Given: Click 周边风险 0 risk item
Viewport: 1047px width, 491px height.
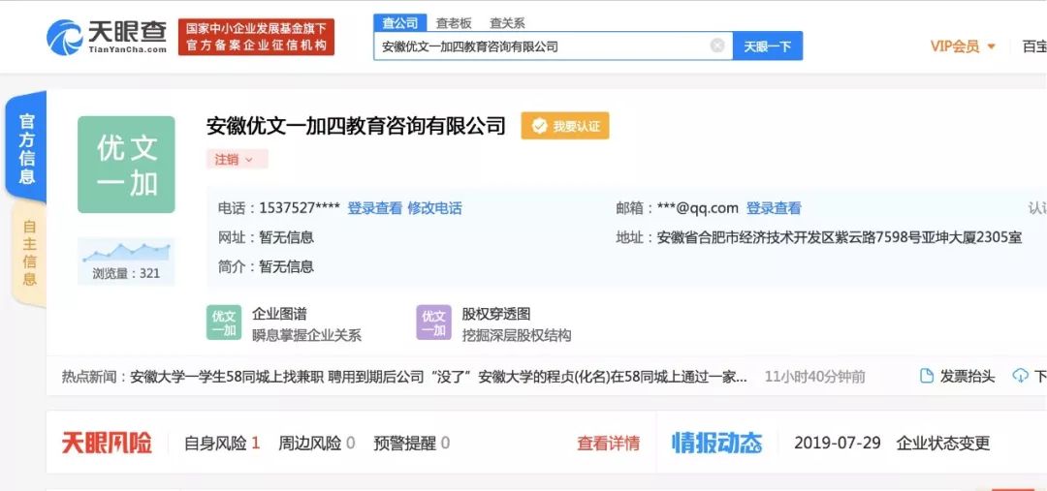Looking at the screenshot, I should point(316,443).
